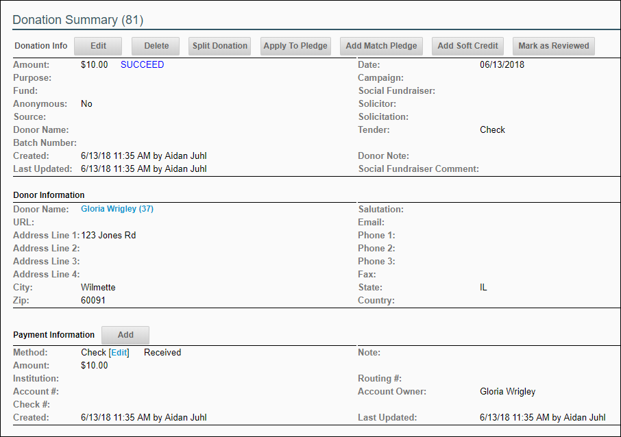Click the Social Fundraiser Comment label
621x437 pixels.
(419, 169)
